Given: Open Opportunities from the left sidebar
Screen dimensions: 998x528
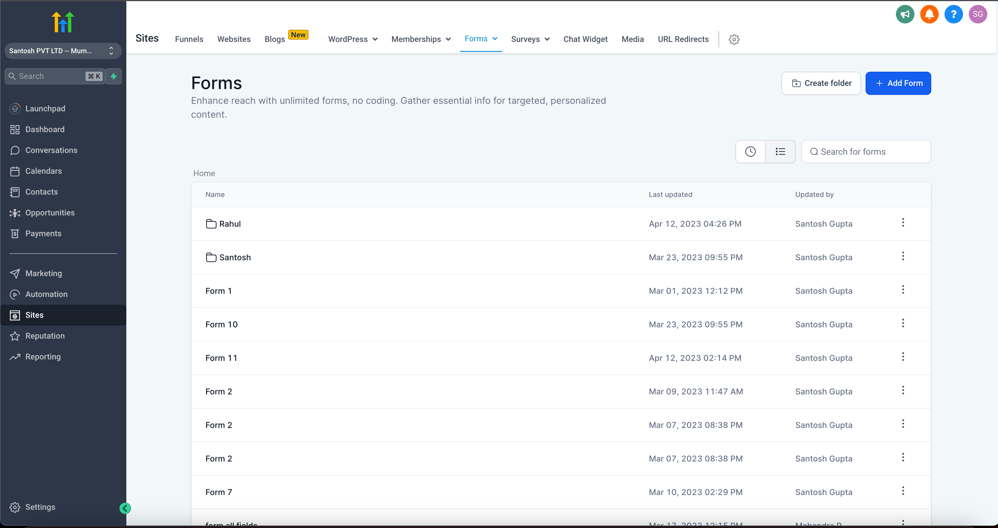Looking at the screenshot, I should [50, 213].
